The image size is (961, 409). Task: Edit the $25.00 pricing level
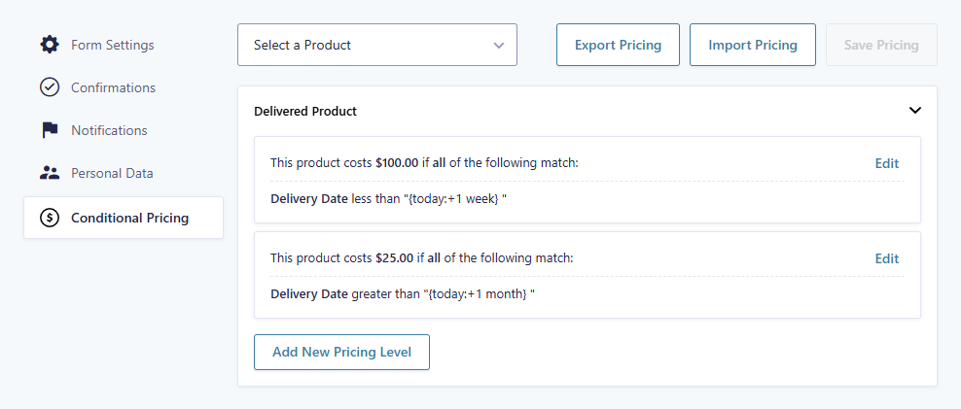(887, 258)
